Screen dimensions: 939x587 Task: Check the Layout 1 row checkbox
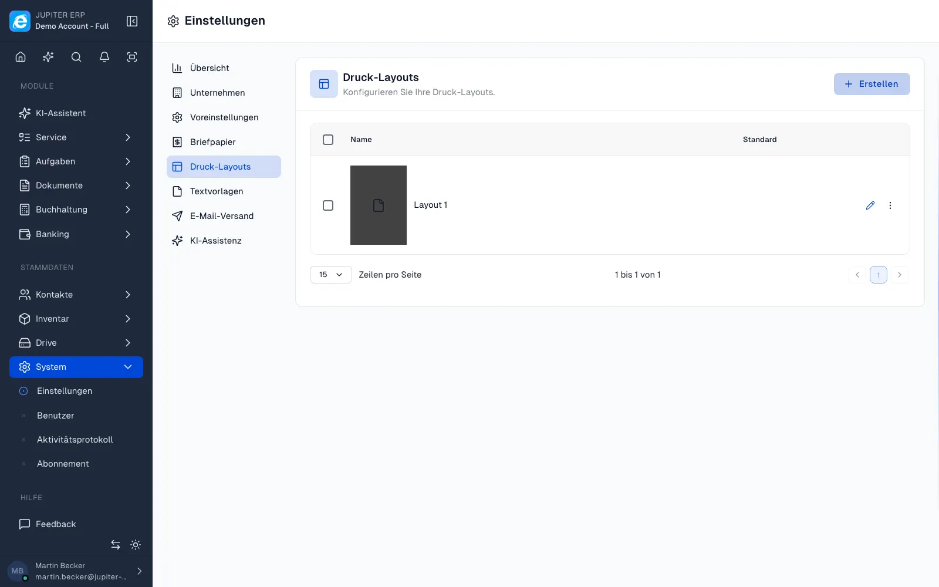328,205
